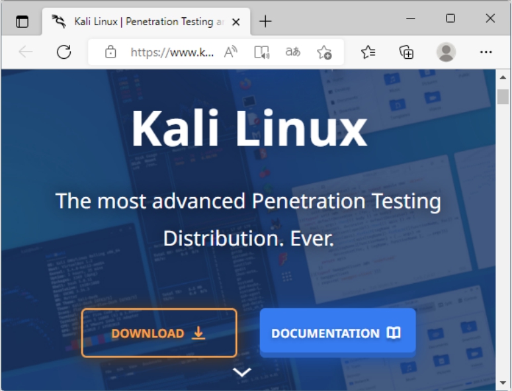Select the Kali Linux Penetration Testing tab
This screenshot has height=391, width=512.
[146, 22]
